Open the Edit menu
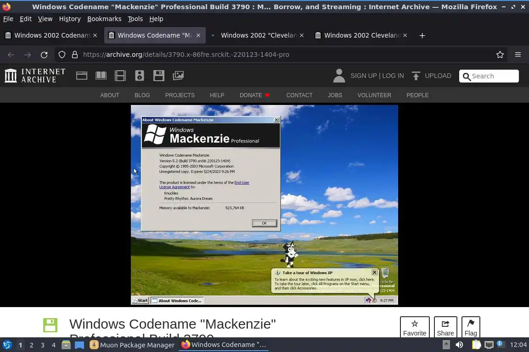The height and width of the screenshot is (352, 529). 26,19
